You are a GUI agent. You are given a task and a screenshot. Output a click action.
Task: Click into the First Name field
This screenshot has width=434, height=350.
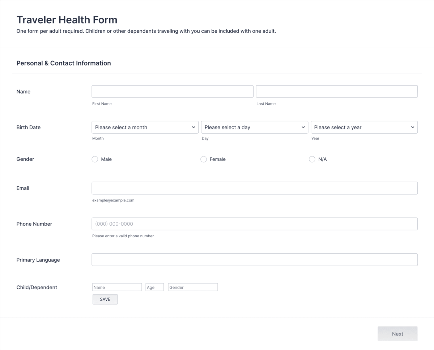tap(173, 91)
